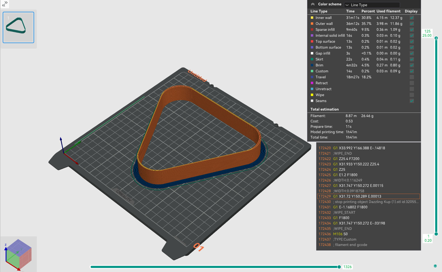The image size is (442, 272).
Task: Click the 'stop printing object' comment line 172430
Action: coord(368,202)
